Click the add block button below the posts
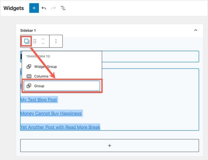 pos(109,146)
